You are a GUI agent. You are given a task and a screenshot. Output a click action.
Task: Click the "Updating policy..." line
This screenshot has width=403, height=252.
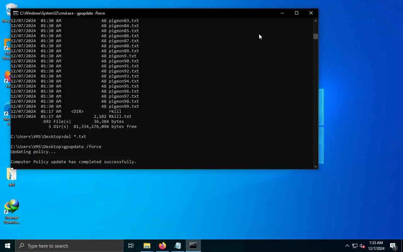click(x=33, y=152)
